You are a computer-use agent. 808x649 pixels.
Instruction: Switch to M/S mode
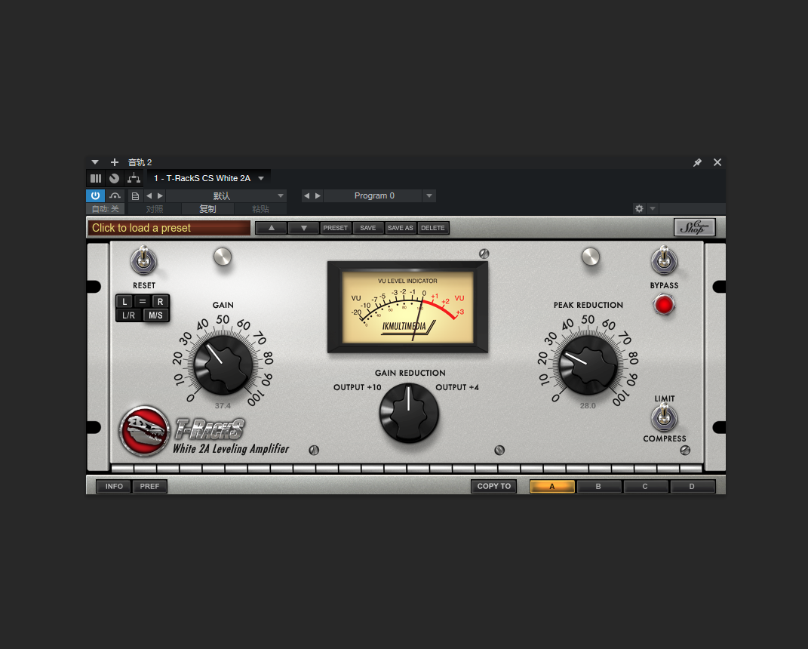pos(155,315)
